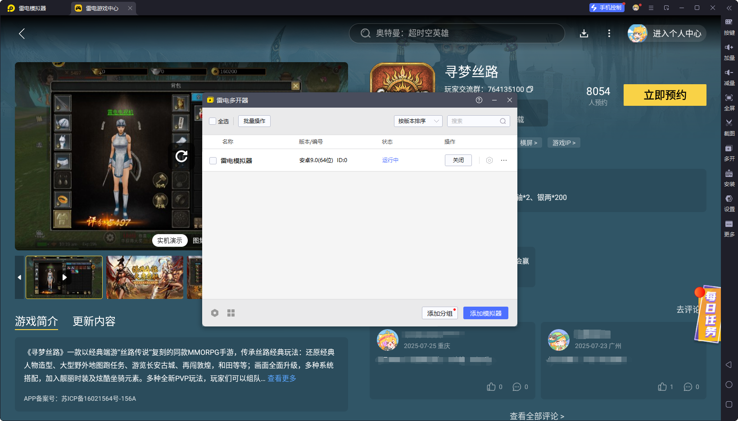Close the 雷电游戏中心 tab
The image size is (738, 421).
coord(130,8)
